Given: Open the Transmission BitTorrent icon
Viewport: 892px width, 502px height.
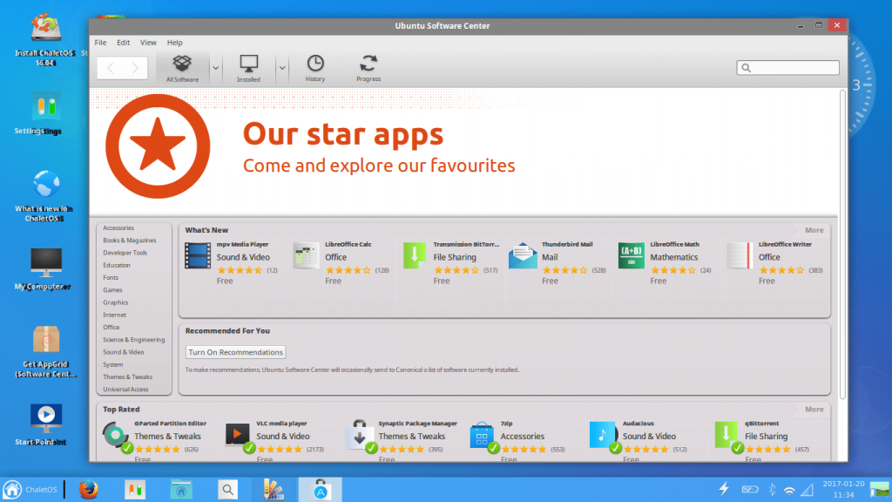Looking at the screenshot, I should tap(415, 255).
